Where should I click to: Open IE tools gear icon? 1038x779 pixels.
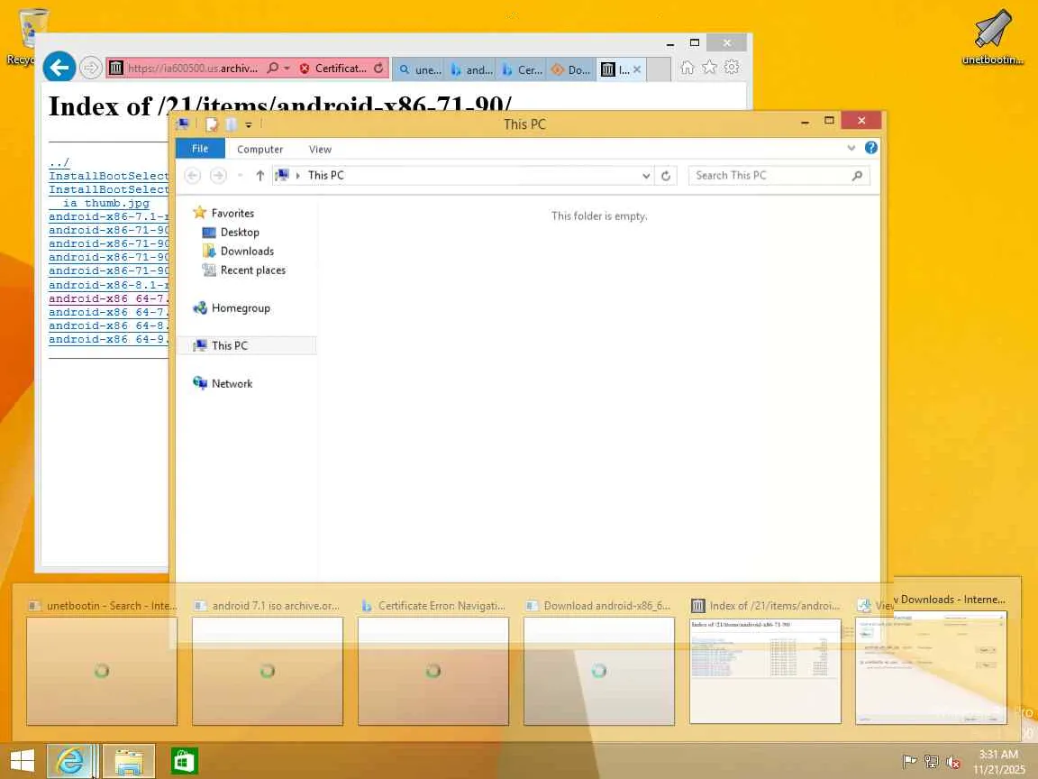(x=732, y=67)
